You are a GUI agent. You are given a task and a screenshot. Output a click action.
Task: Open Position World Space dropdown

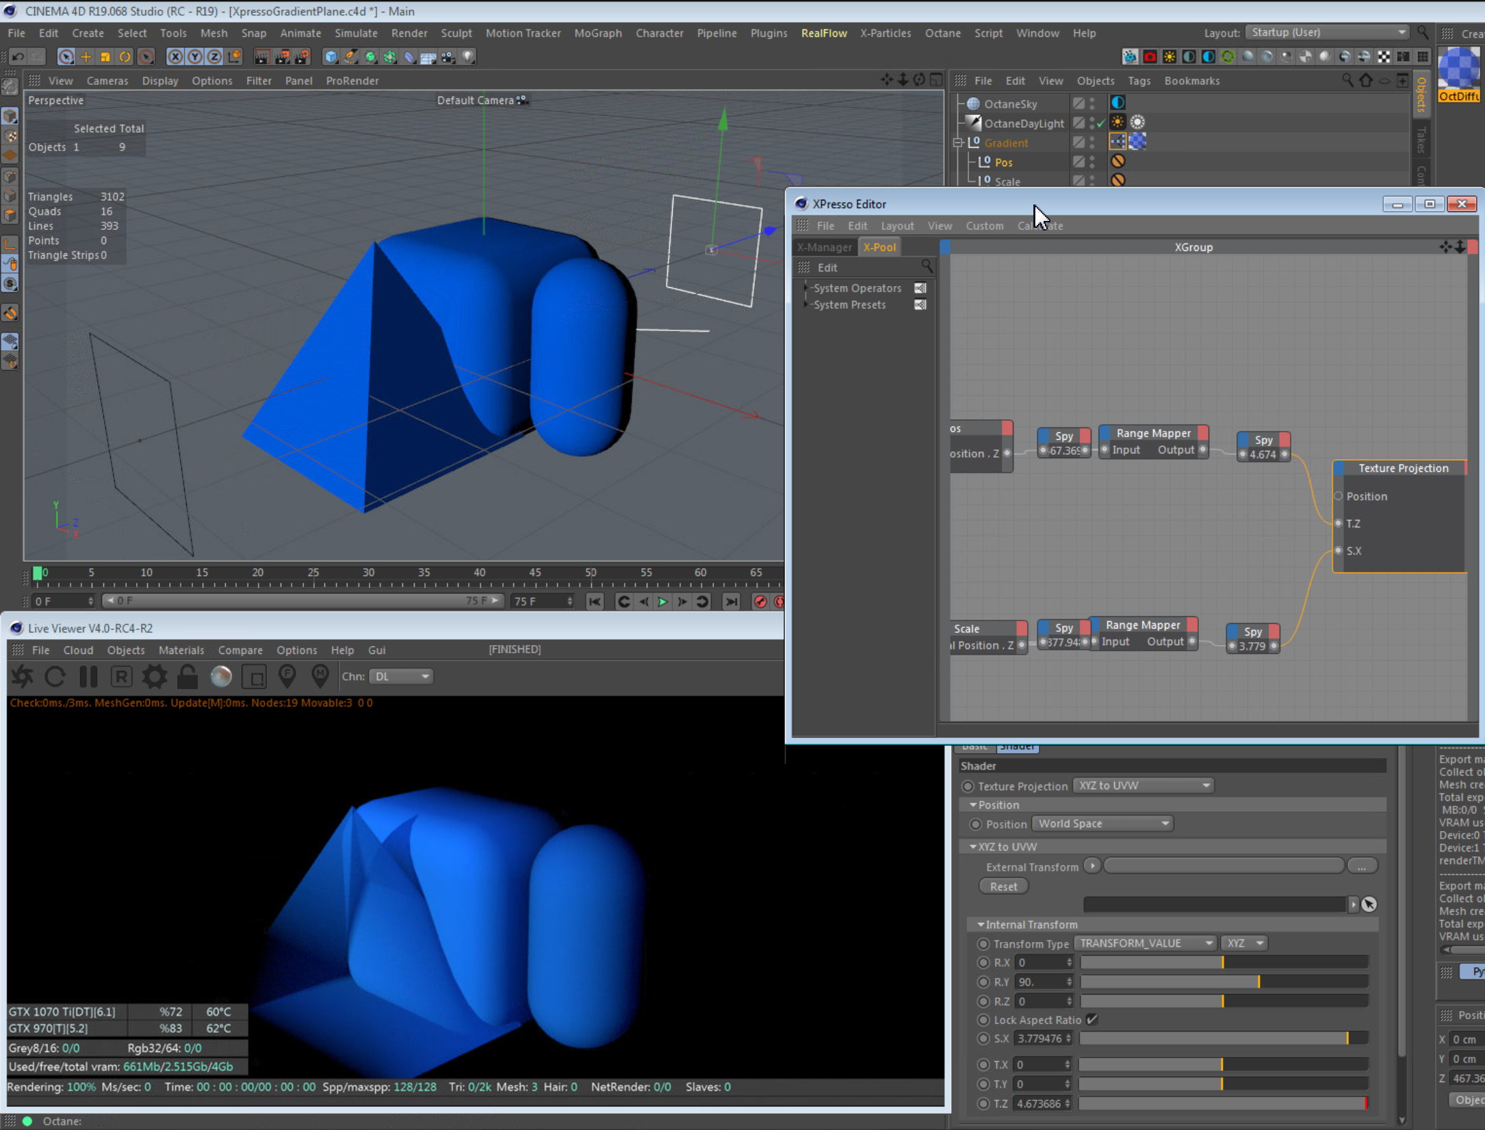pos(1102,824)
